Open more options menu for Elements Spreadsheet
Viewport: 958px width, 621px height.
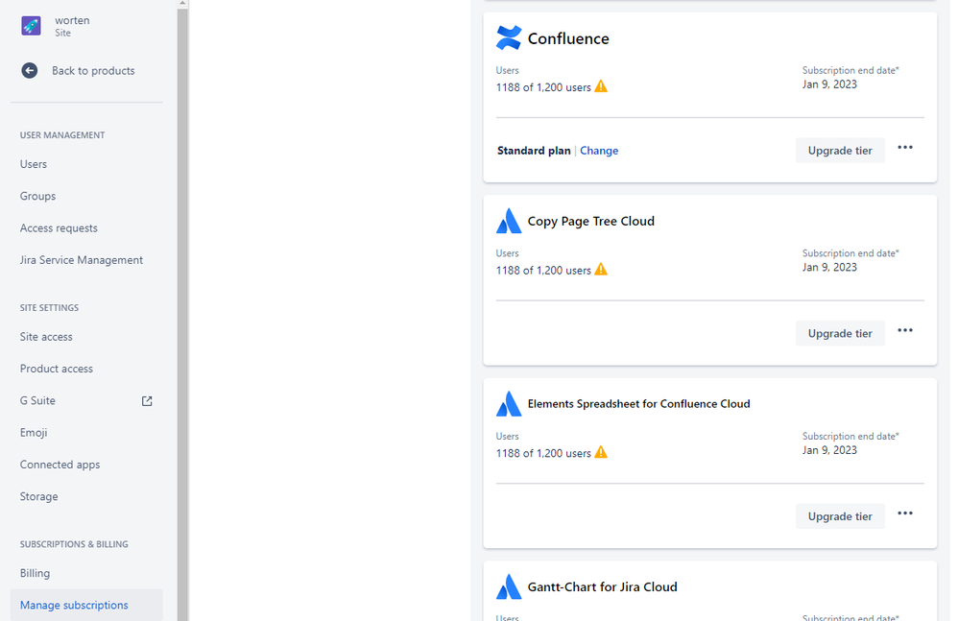905,514
